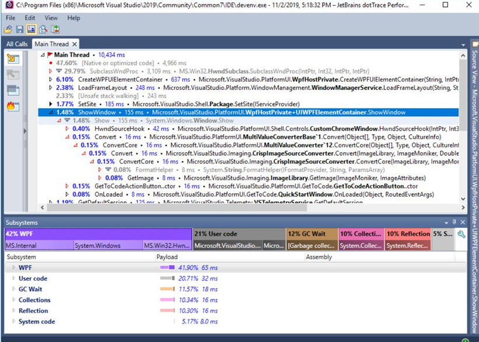Image resolution: width=479 pixels, height=342 pixels.
Task: Expand the SubclassWndProc node
Action: pyautogui.click(x=51, y=71)
